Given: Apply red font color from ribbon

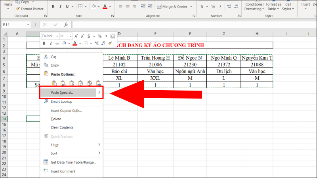Looking at the screenshot, I should [x=105, y=7].
